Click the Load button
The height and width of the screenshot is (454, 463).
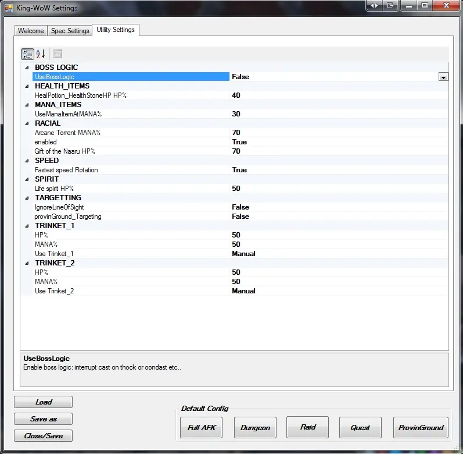click(43, 402)
